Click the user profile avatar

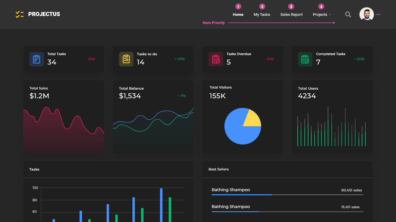point(367,14)
